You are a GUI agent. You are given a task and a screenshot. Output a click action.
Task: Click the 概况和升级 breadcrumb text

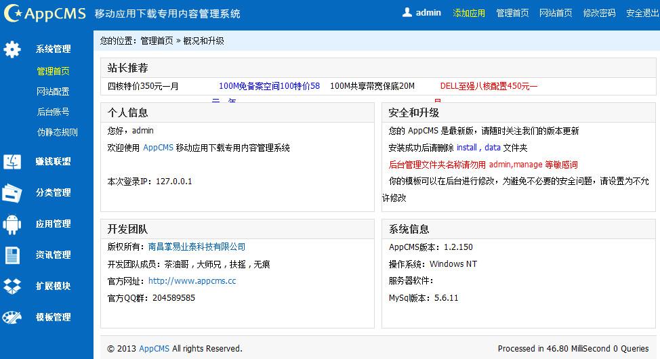[x=204, y=41]
